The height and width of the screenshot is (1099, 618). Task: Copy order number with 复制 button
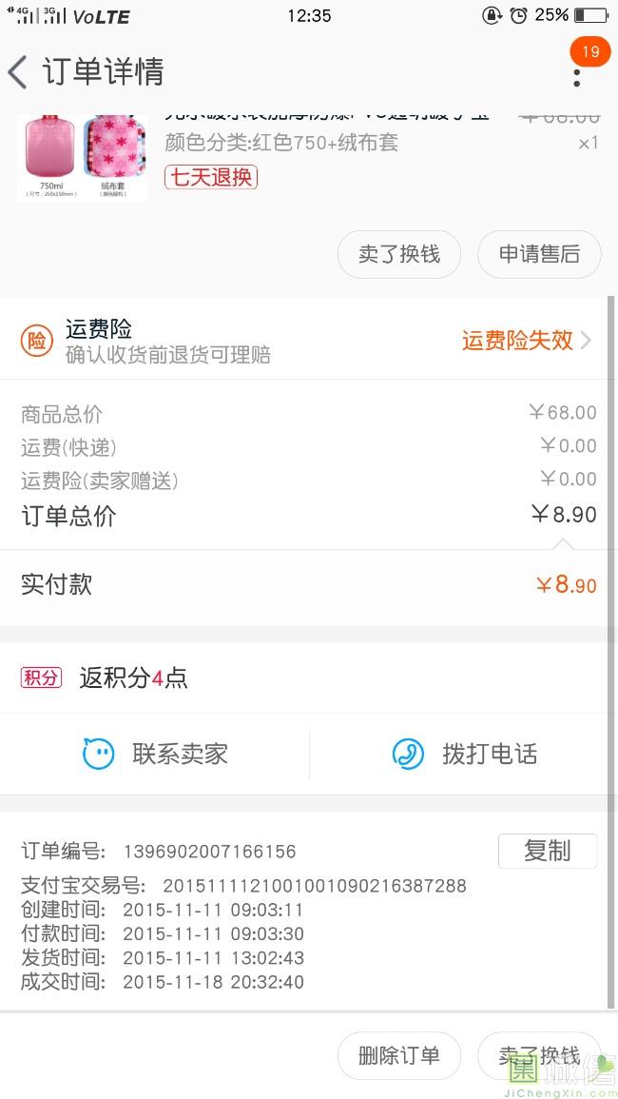tap(548, 851)
